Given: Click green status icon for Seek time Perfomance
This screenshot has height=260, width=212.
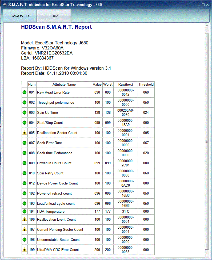Looking at the screenshot, I should tap(25, 153).
